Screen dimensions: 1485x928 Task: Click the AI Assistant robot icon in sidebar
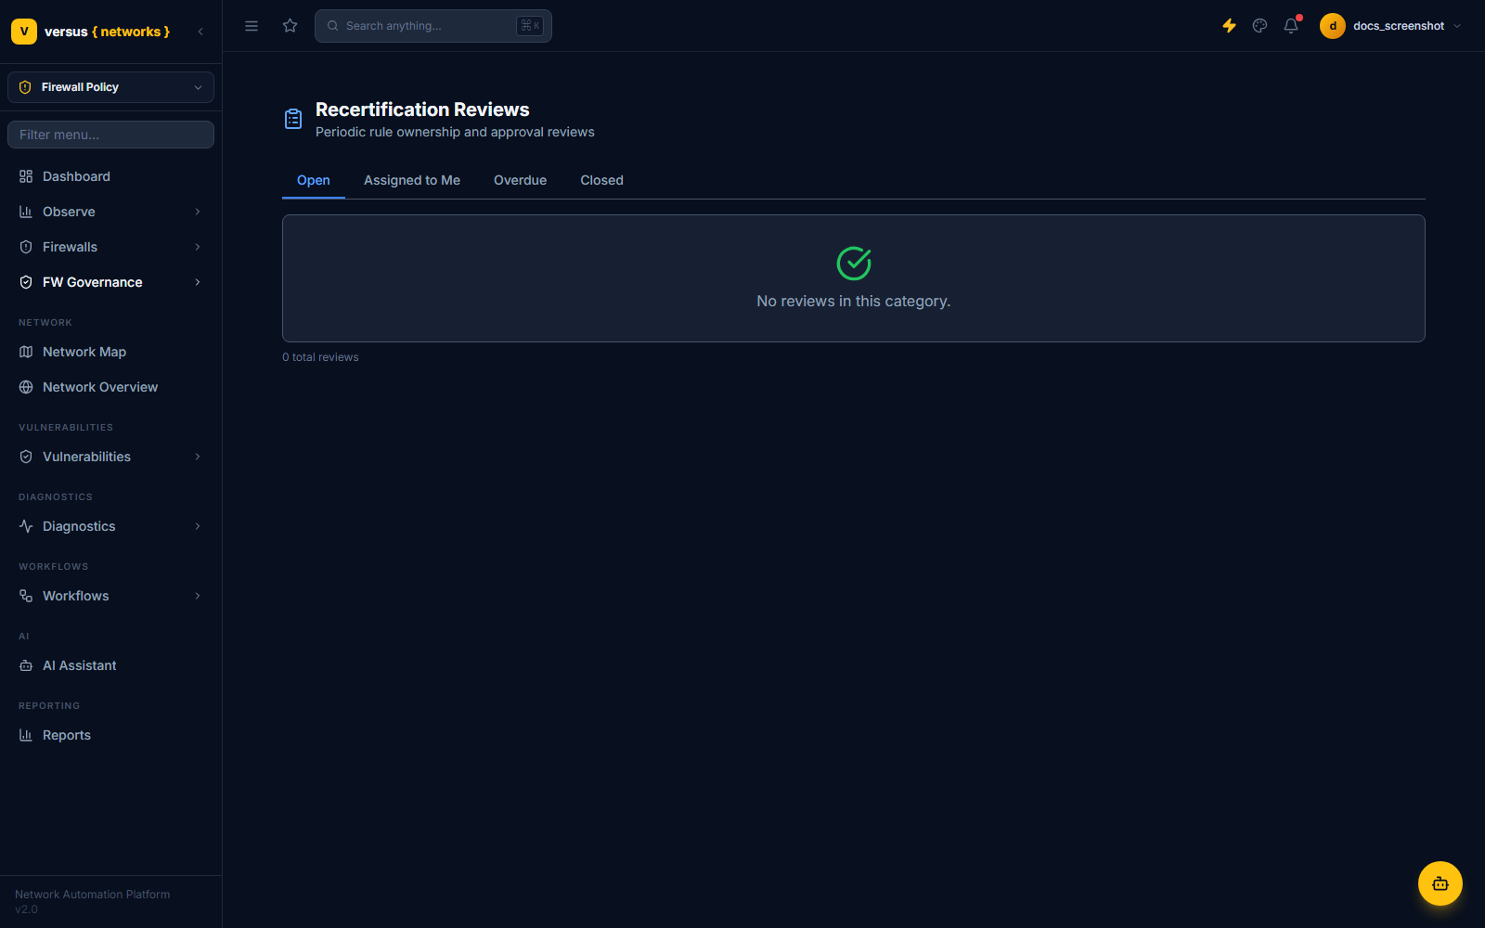point(26,665)
